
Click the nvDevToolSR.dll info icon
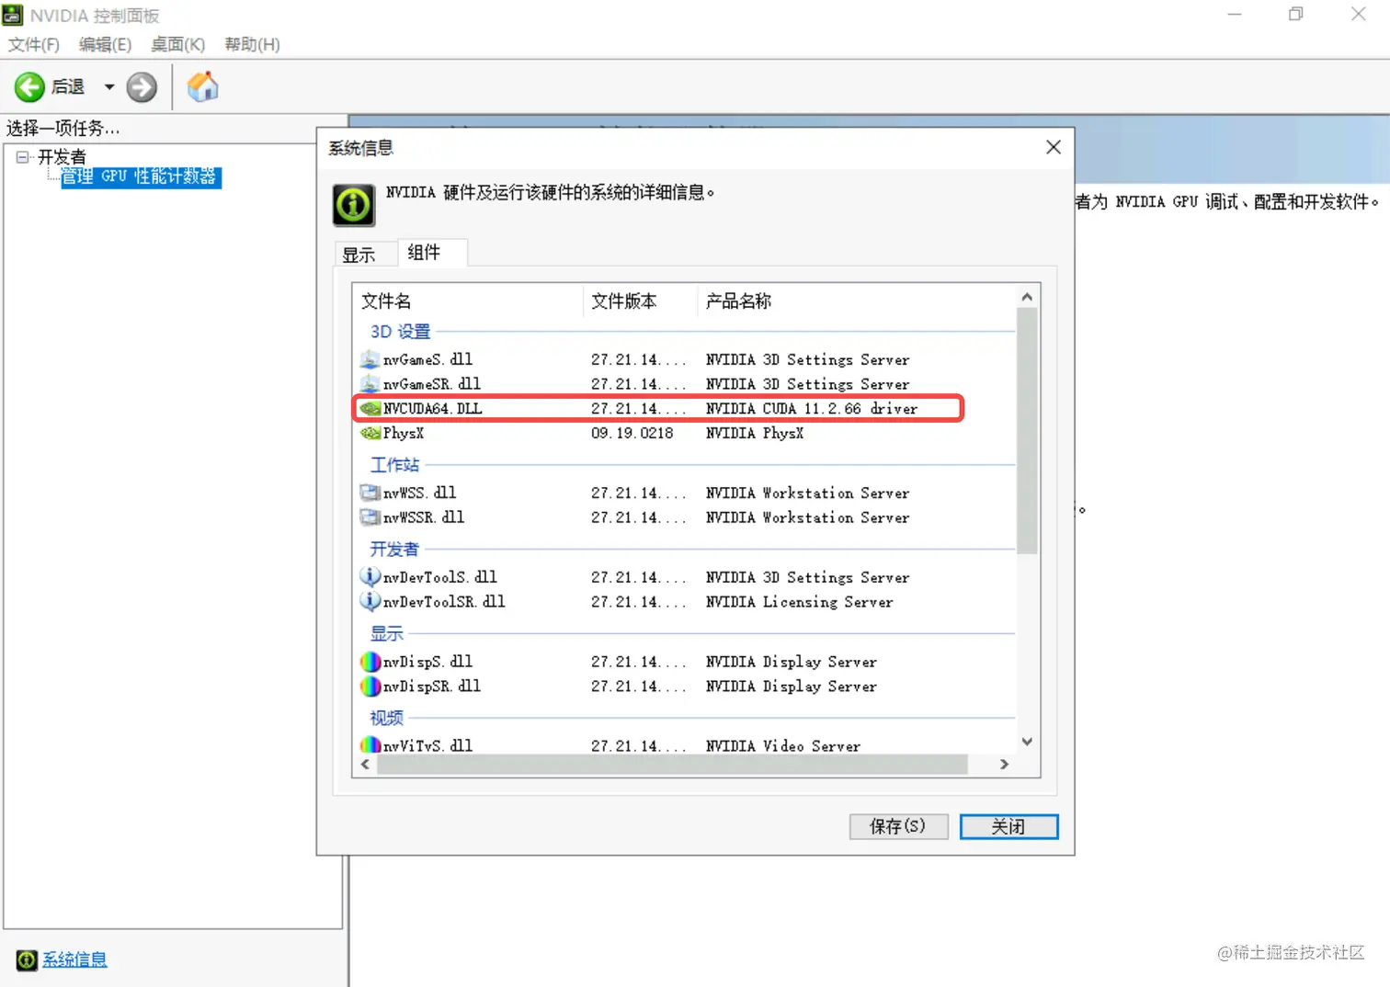tap(370, 601)
